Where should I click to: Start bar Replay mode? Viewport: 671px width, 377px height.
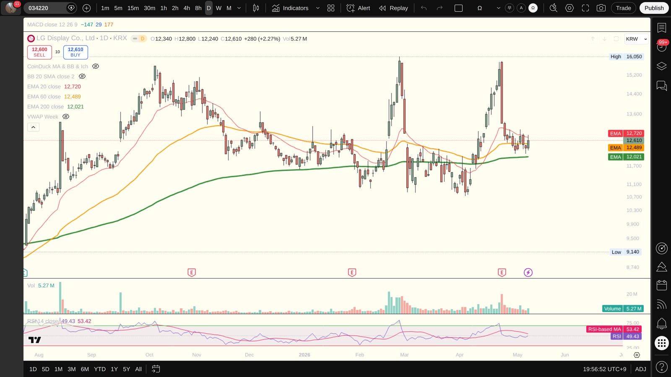[393, 8]
